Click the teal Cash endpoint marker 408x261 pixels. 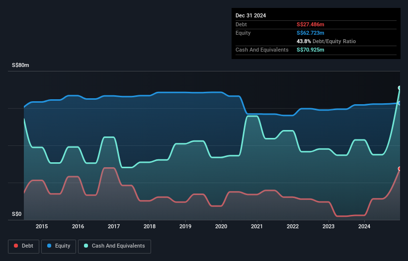pos(400,88)
